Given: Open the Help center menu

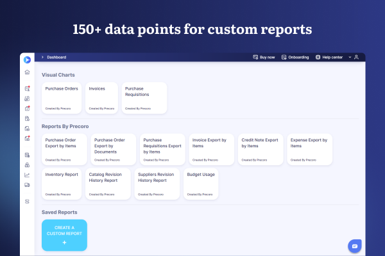Looking at the screenshot, I should pyautogui.click(x=331, y=57).
